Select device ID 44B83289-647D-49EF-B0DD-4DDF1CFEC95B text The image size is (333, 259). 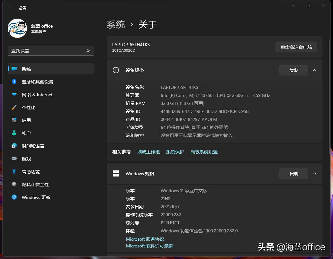pyautogui.click(x=204, y=111)
